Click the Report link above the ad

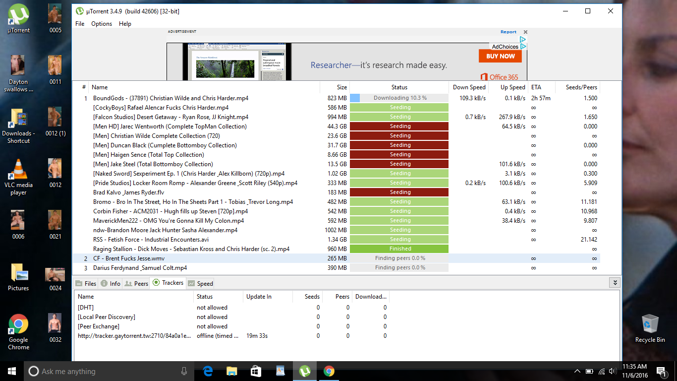[508, 32]
